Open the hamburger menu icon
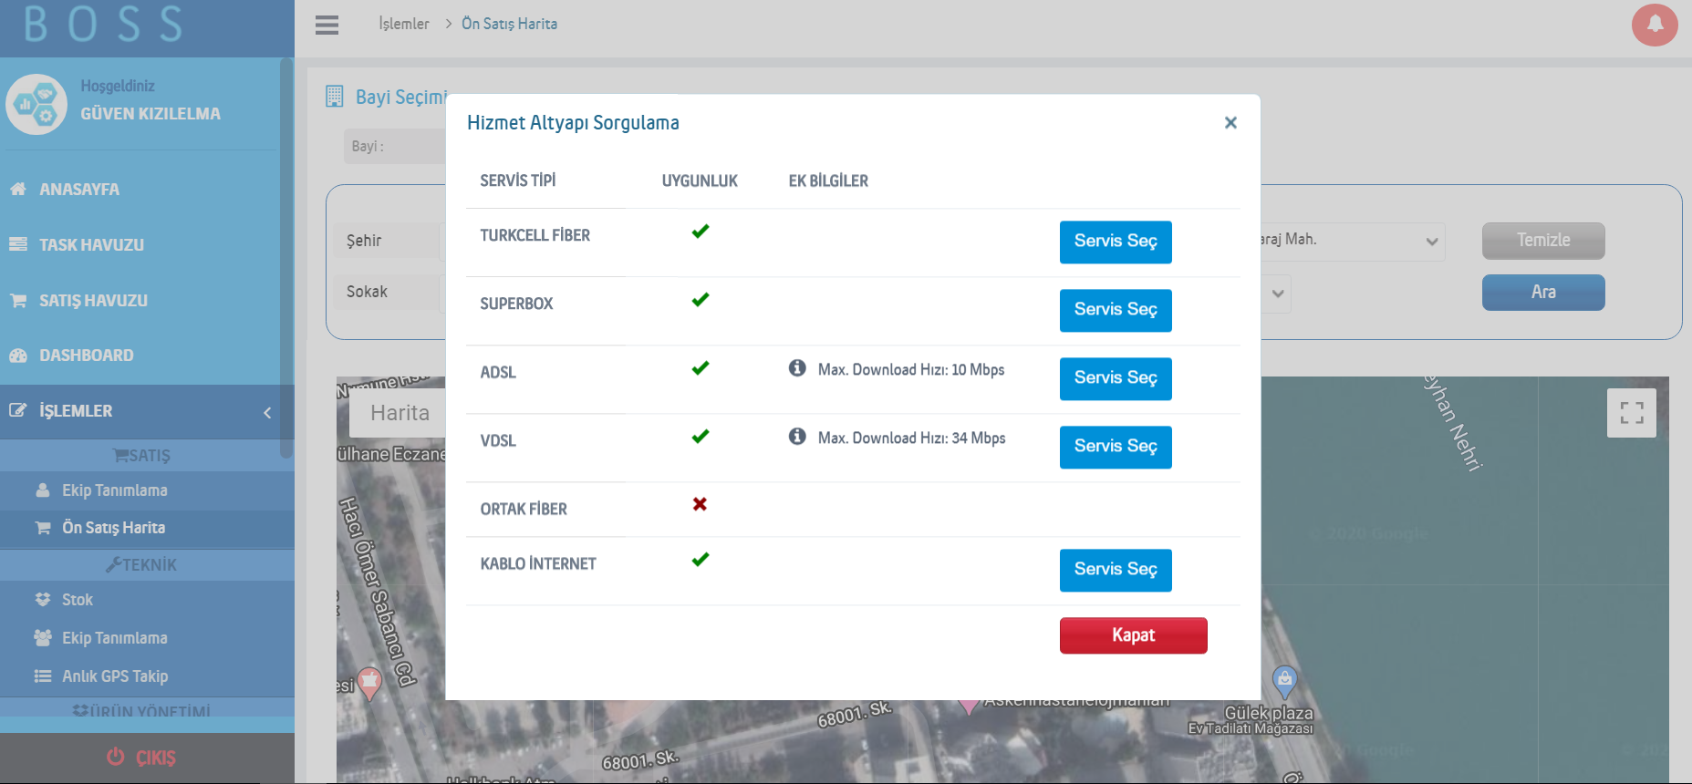 327,25
